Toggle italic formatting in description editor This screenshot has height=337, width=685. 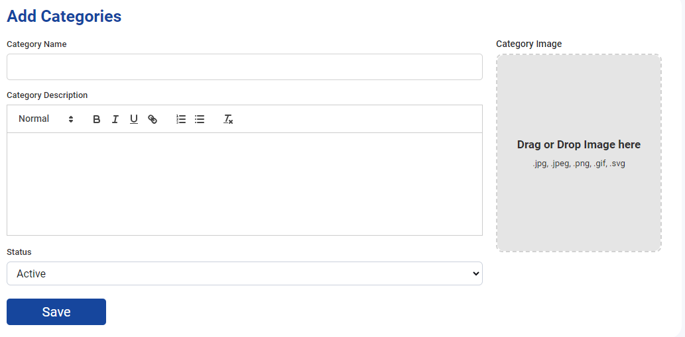point(115,119)
